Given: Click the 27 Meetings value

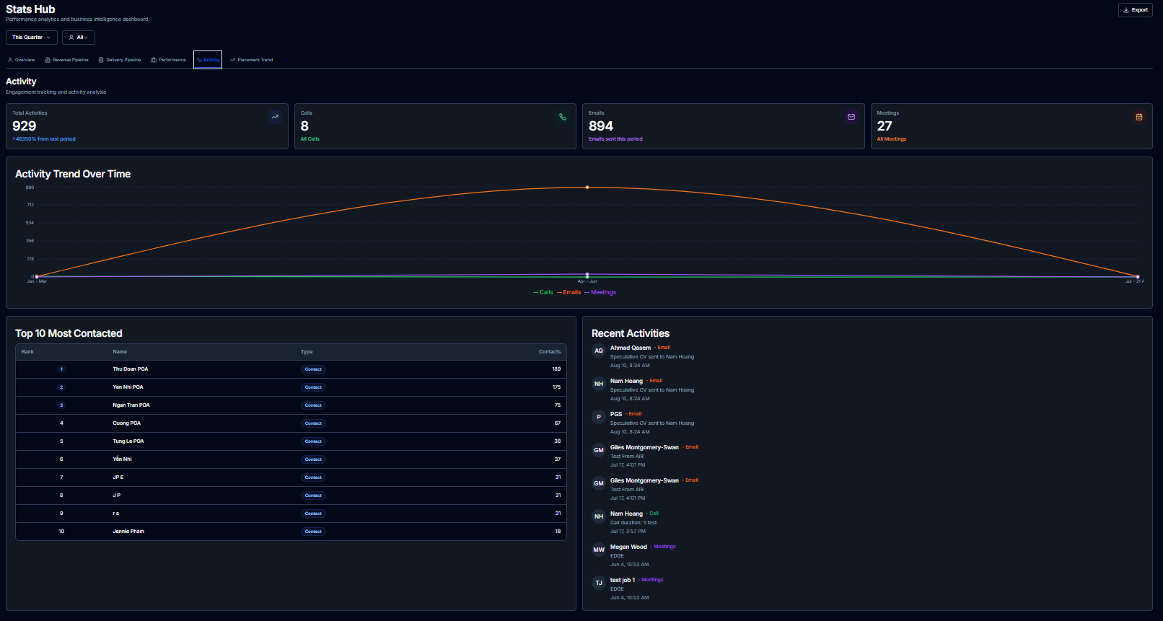Looking at the screenshot, I should (885, 126).
